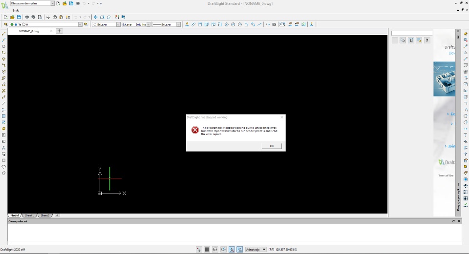Add a new drawing tab with plus
The width and height of the screenshot is (469, 254).
59,31
